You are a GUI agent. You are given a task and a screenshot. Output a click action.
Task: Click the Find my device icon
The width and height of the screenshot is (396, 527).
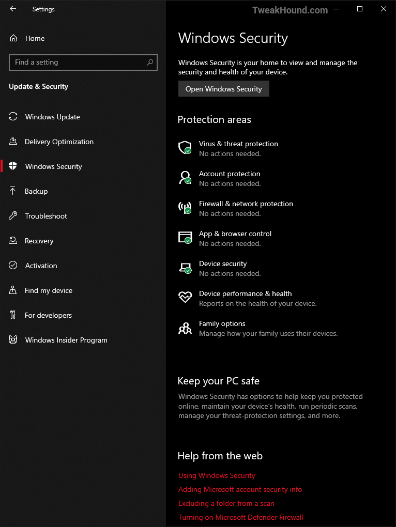pos(13,290)
